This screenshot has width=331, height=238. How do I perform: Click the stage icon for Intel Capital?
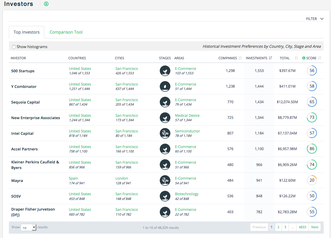pyautogui.click(x=165, y=133)
